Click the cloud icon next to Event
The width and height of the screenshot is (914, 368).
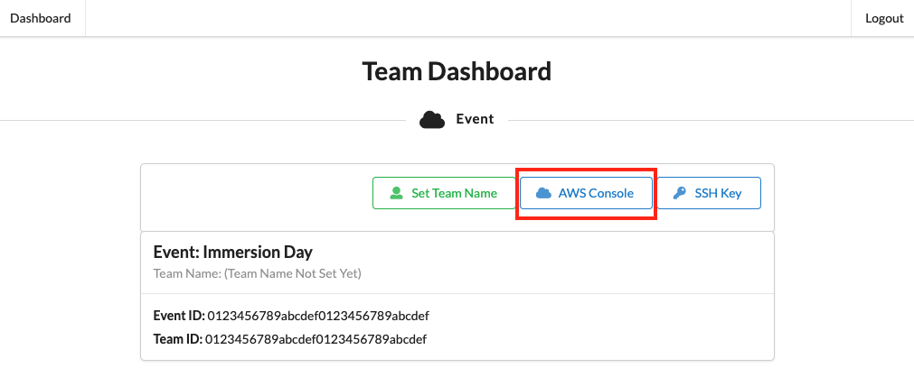point(432,119)
